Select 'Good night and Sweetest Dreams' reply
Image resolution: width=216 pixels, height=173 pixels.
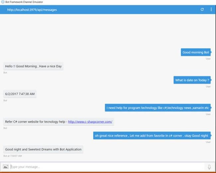click(43, 149)
